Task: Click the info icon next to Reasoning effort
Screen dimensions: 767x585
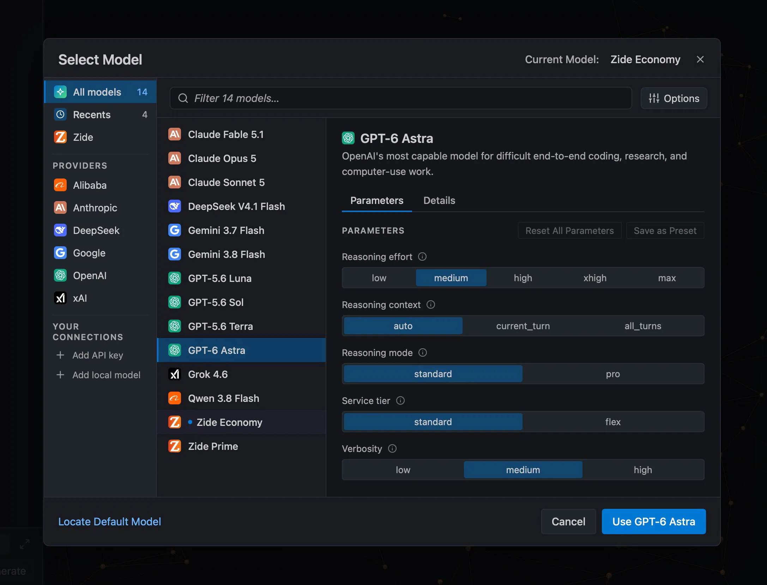Action: 422,257
